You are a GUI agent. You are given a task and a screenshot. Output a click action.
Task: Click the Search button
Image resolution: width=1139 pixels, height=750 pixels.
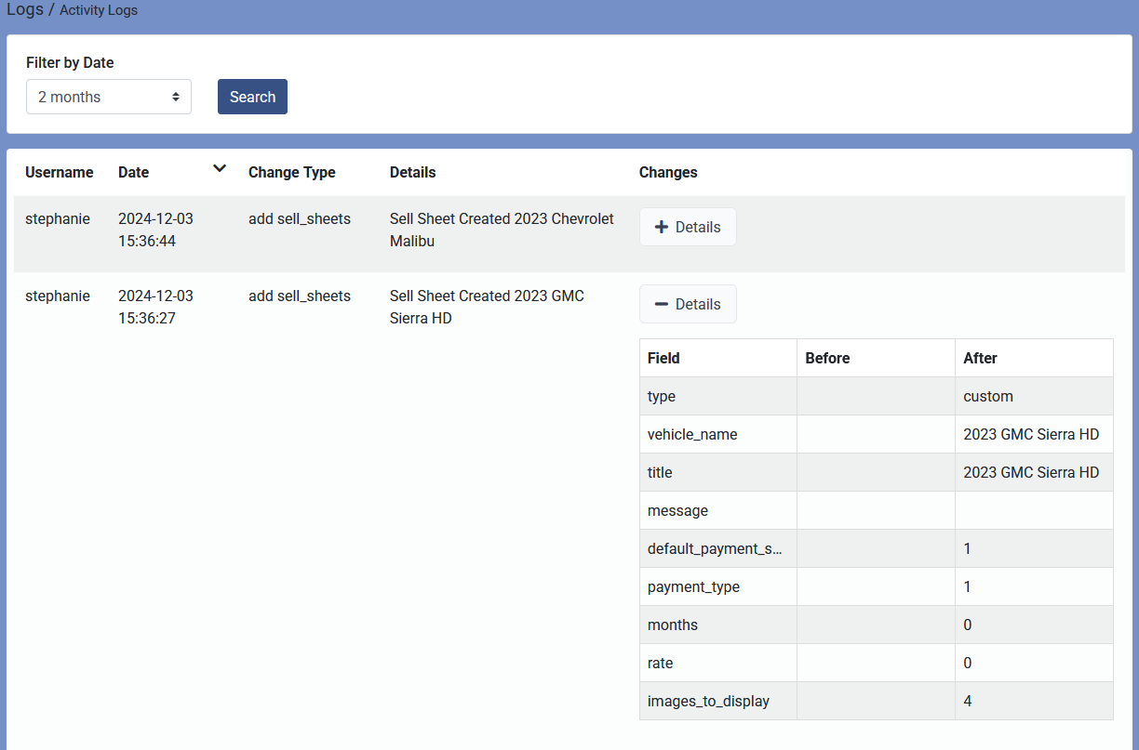tap(252, 97)
